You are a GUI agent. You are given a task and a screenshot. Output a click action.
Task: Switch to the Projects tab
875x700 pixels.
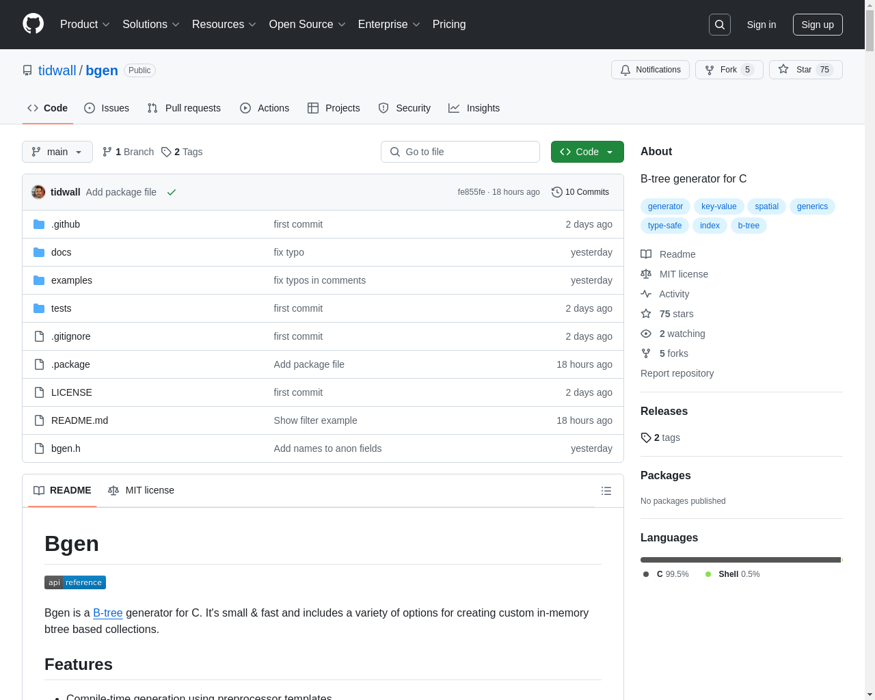[334, 108]
